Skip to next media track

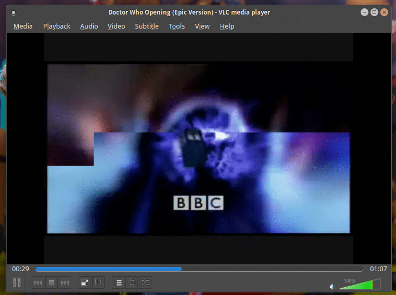[65, 283]
